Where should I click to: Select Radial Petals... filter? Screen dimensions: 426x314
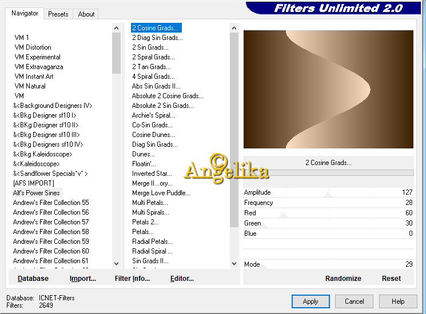pos(152,241)
